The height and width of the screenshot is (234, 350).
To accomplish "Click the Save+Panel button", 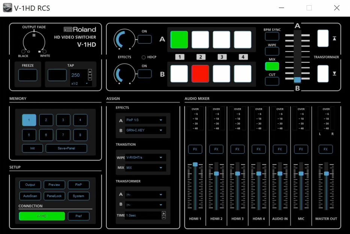I will (x=66, y=148).
